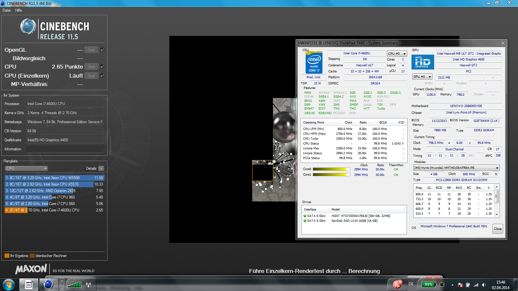The height and width of the screenshot is (291, 518).
Task: Open the Hynix memory module dropdown
Action: (x=456, y=168)
